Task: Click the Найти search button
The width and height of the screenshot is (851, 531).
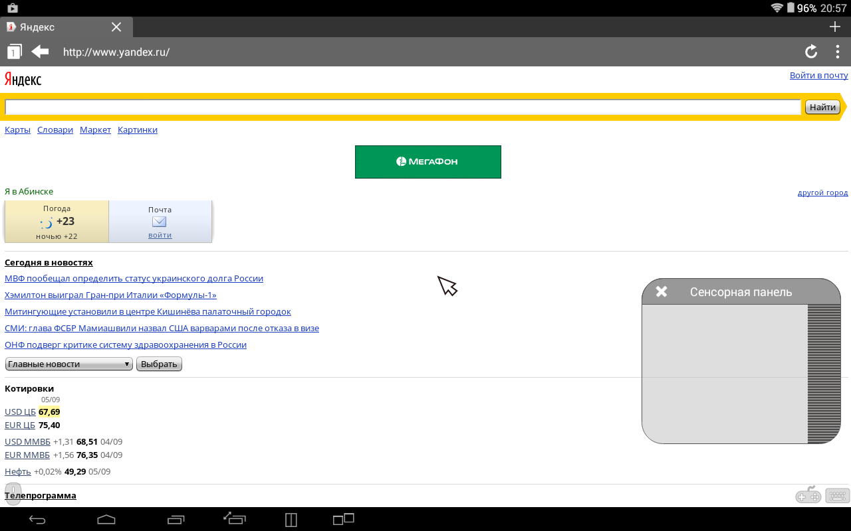Action: click(x=822, y=107)
